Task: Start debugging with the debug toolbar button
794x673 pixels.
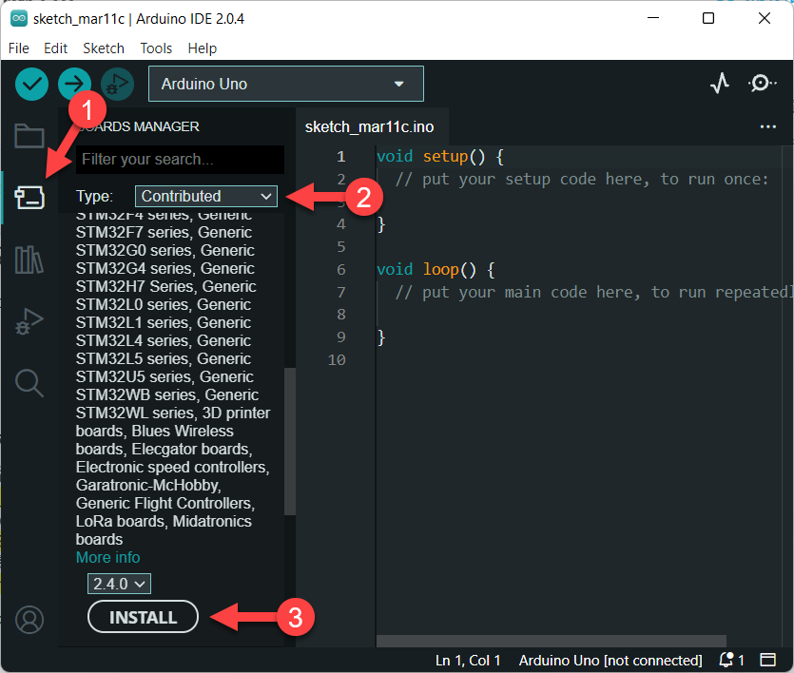Action: (x=118, y=84)
